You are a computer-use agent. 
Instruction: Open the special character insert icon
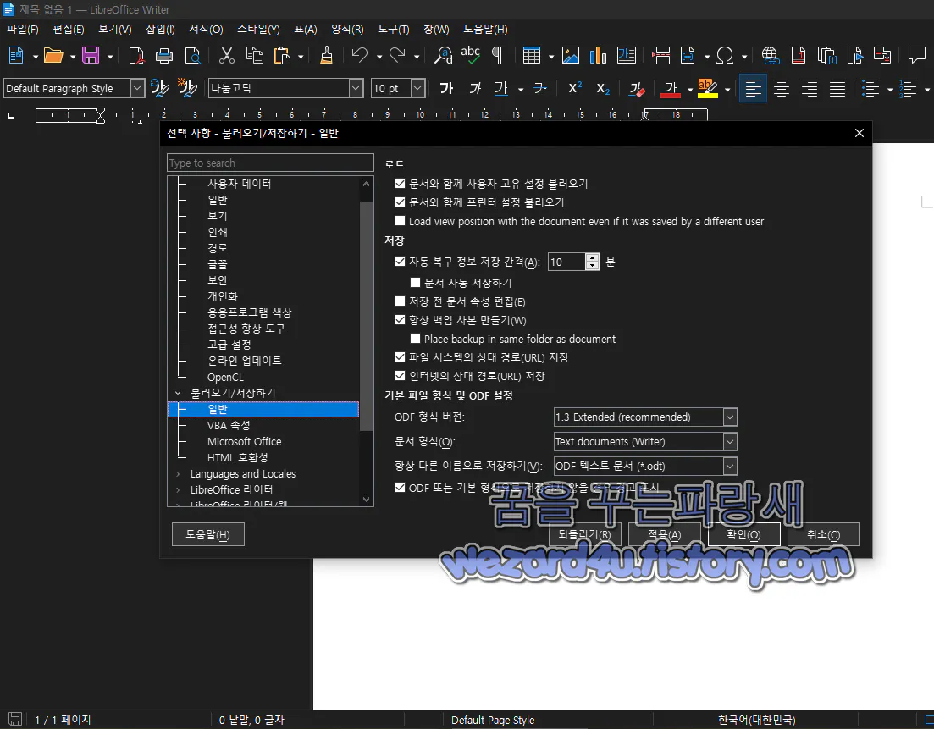click(727, 55)
